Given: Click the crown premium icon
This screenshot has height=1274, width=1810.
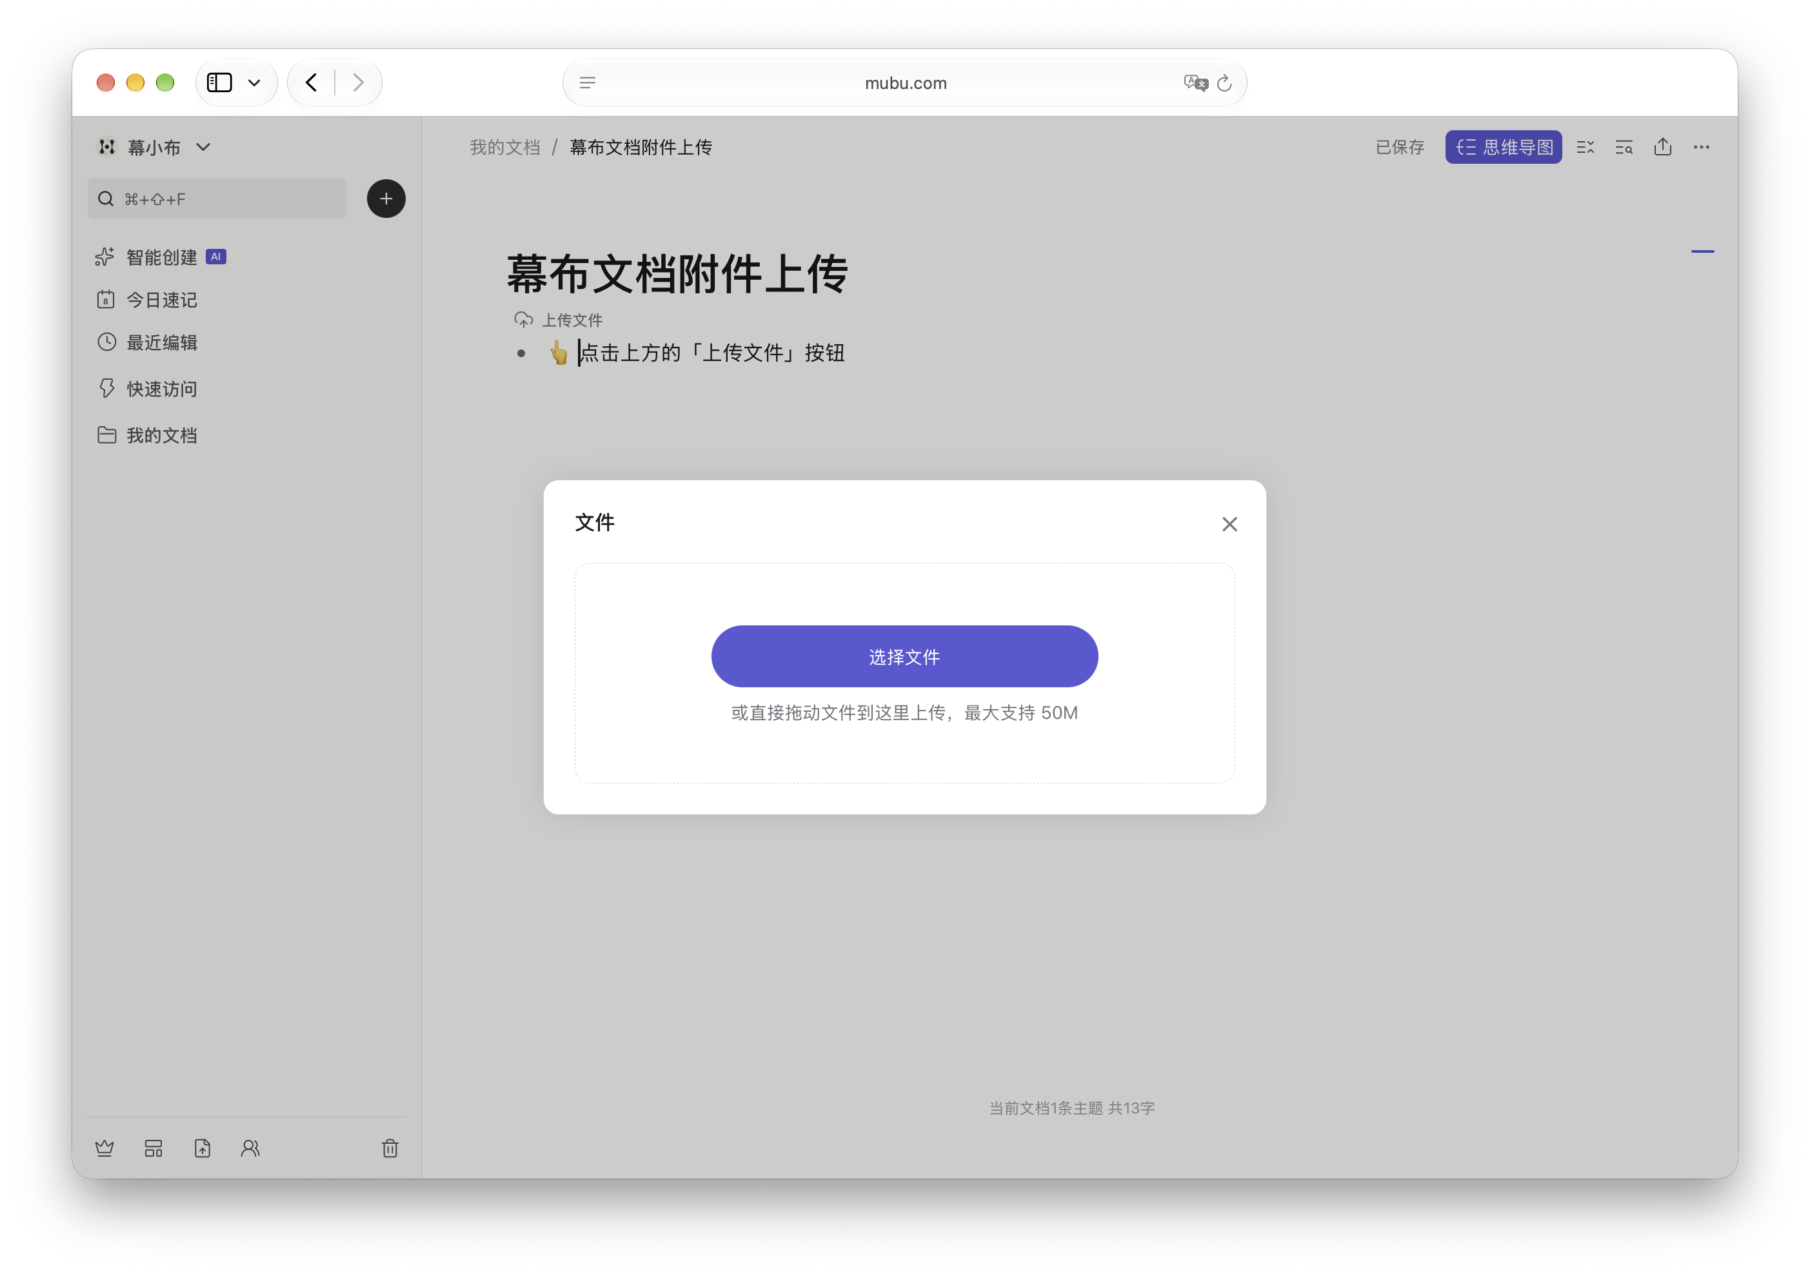Looking at the screenshot, I should click(x=104, y=1149).
